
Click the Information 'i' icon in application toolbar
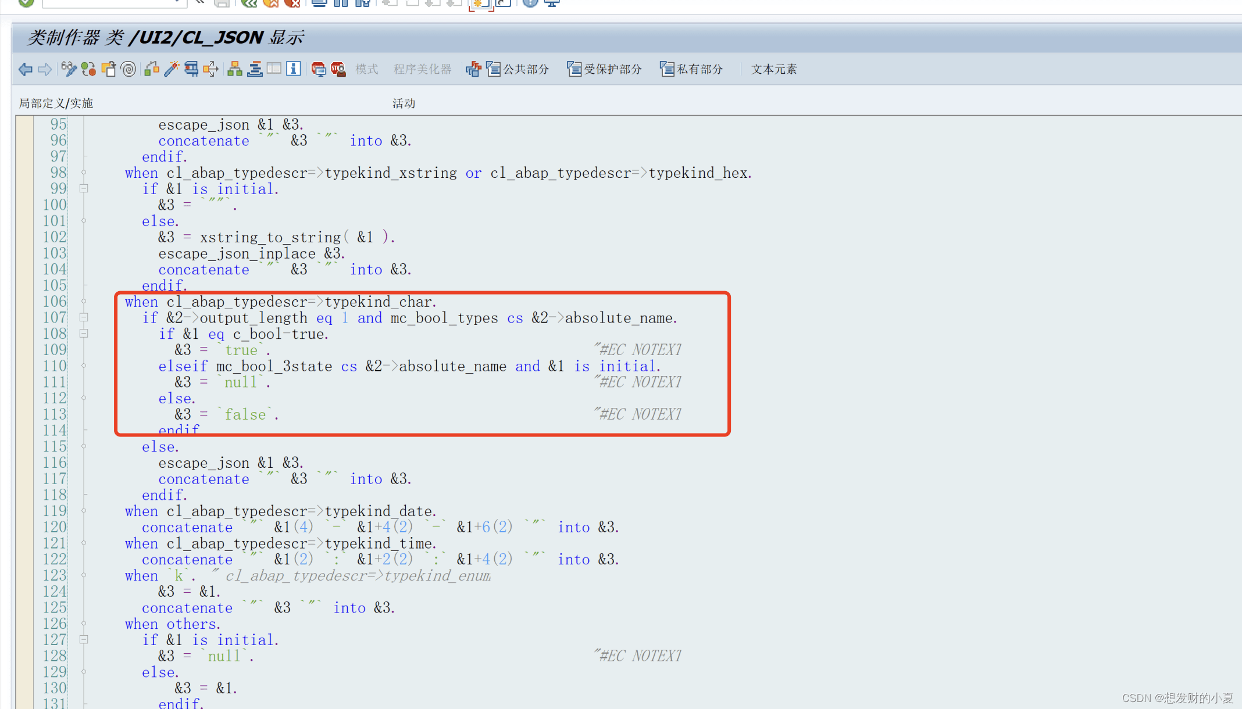pos(294,69)
